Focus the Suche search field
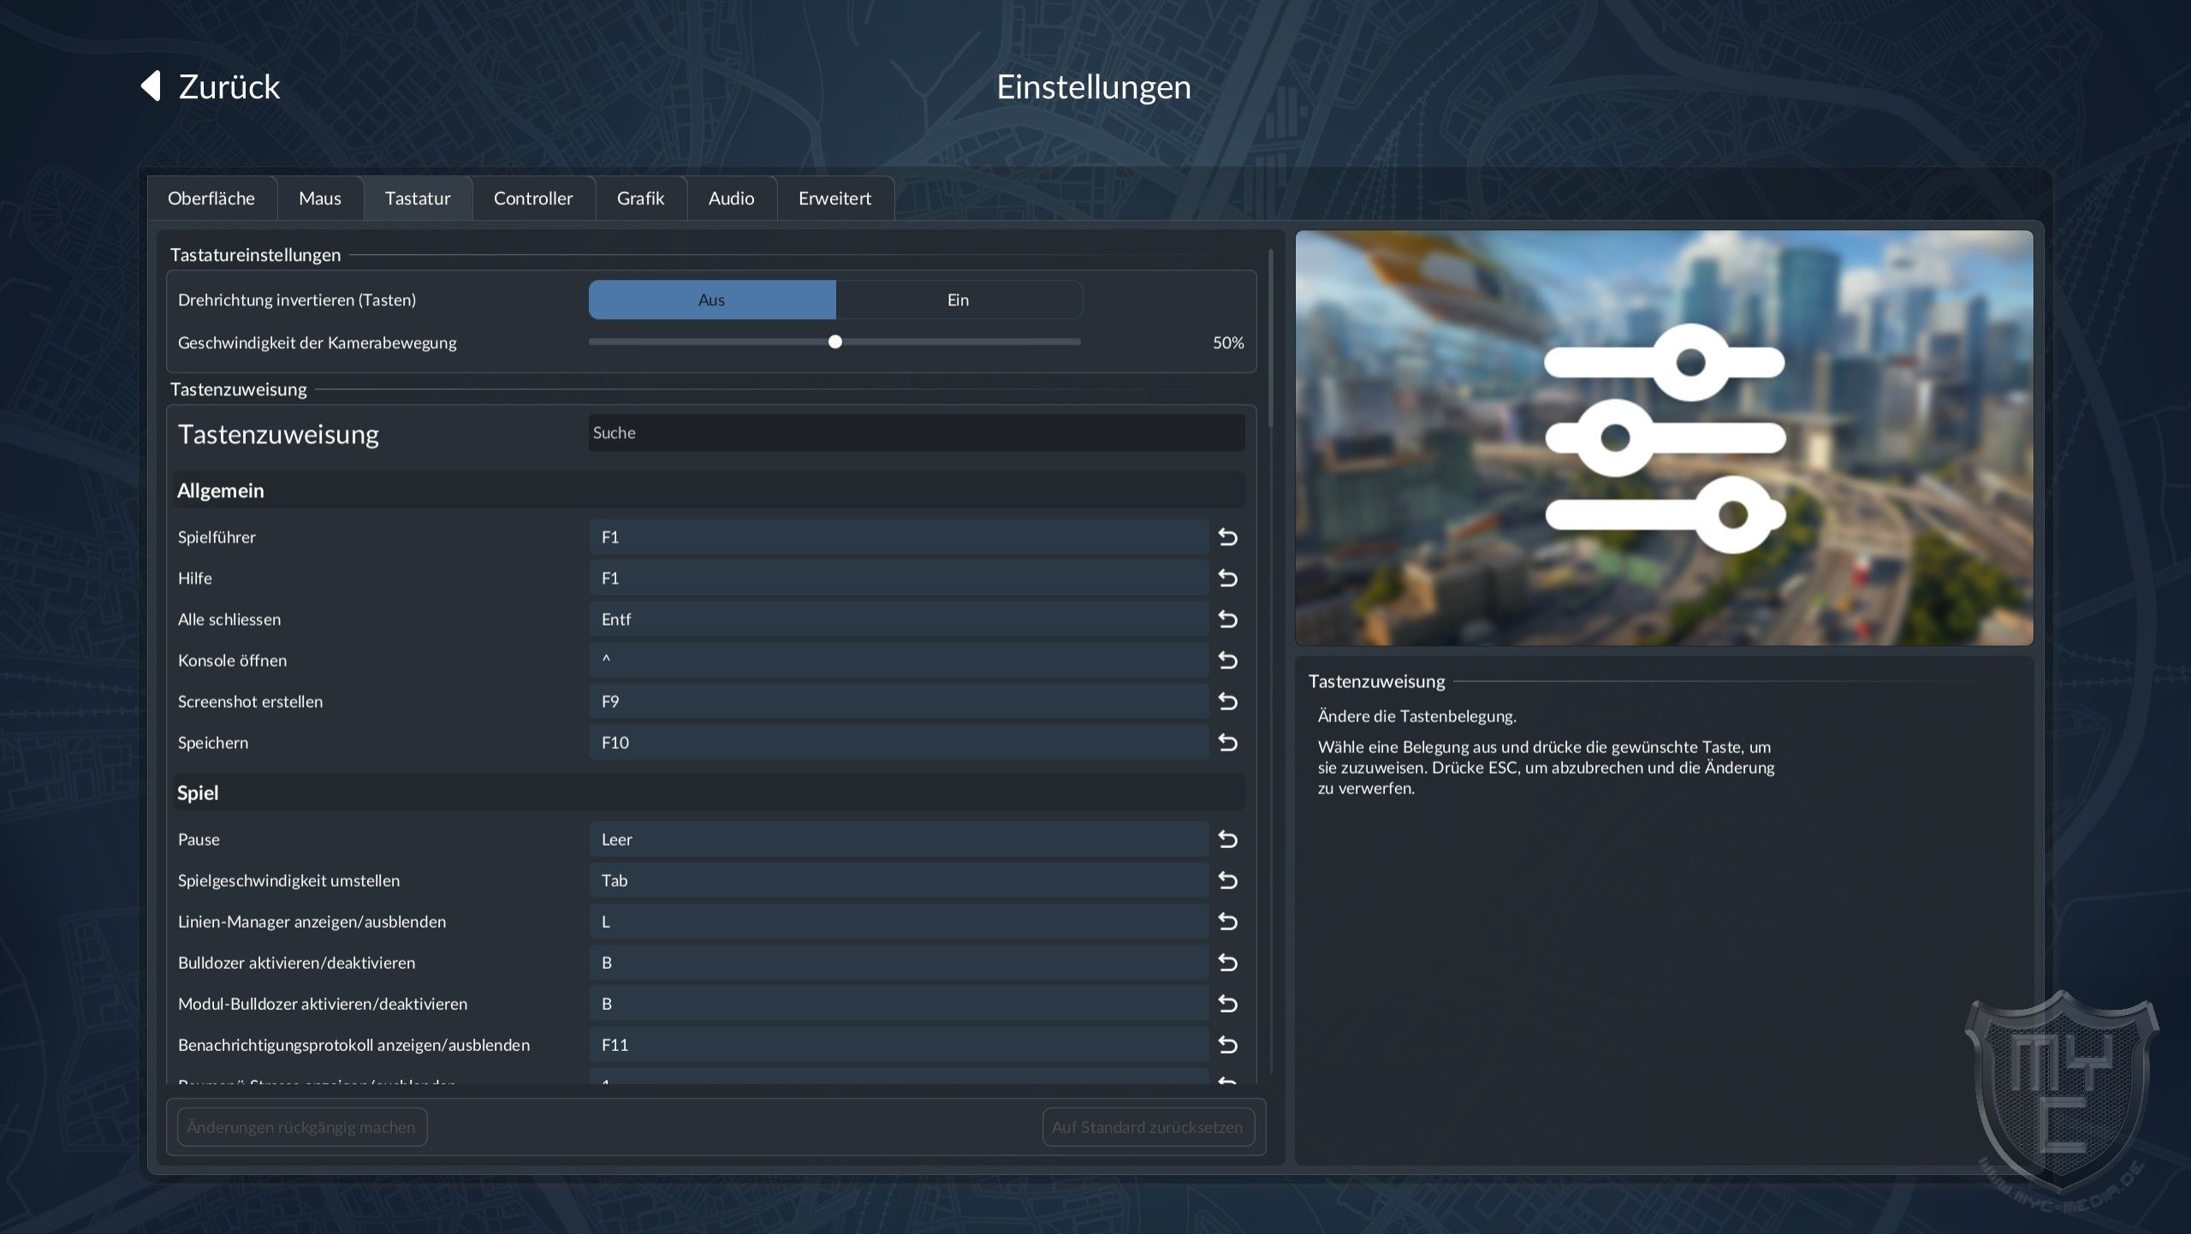The width and height of the screenshot is (2191, 1234). 917,433
